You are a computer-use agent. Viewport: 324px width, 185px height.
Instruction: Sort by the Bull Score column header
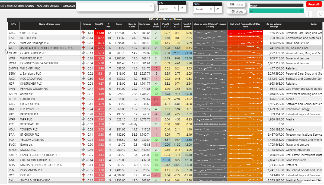click(x=156, y=25)
